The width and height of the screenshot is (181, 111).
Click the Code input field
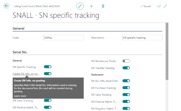[x=64, y=38]
